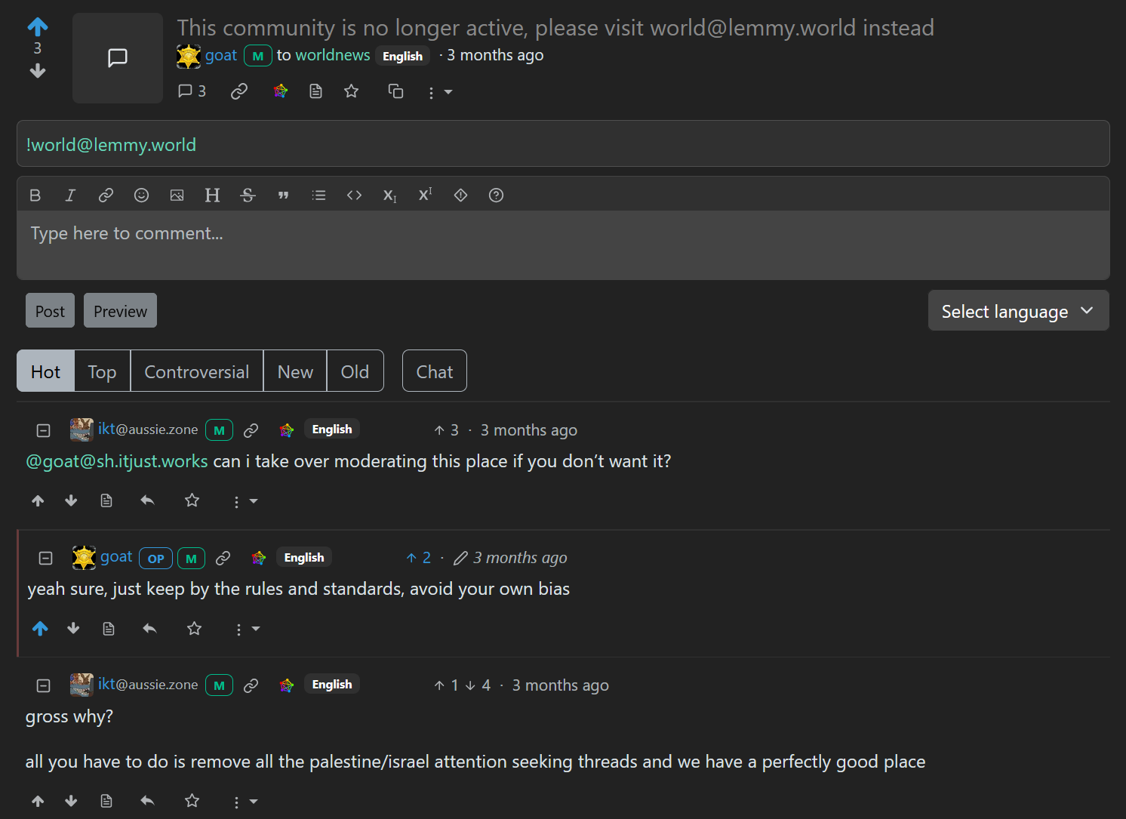Click the upload image icon in the editor

[177, 196]
